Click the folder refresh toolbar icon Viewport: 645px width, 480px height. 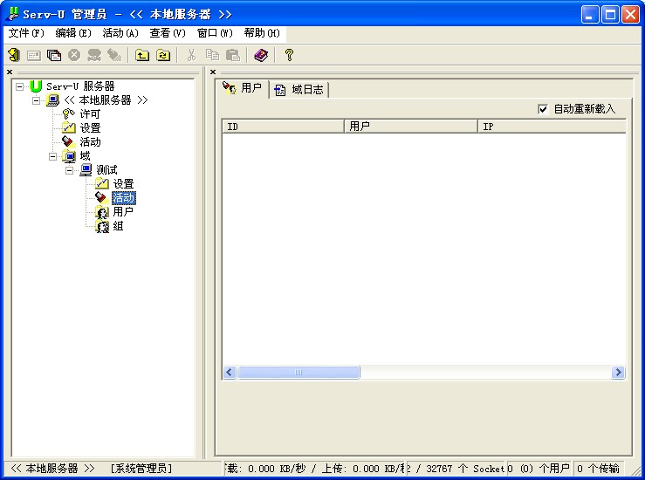(163, 55)
